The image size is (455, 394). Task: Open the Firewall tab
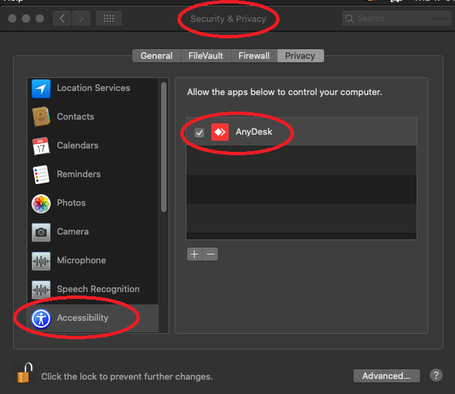(x=254, y=55)
